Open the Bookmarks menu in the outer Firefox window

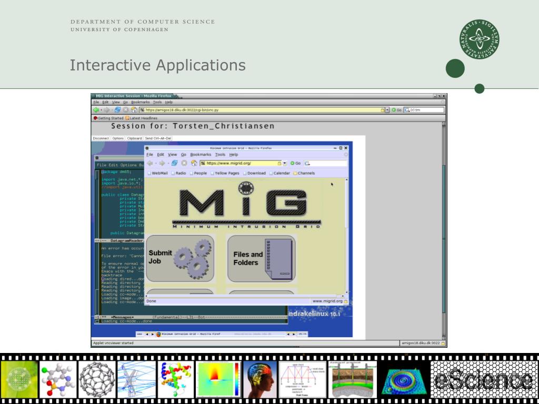point(140,103)
